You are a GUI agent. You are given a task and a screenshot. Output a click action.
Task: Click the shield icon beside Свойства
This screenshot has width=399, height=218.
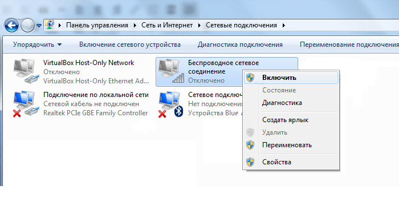coord(250,162)
